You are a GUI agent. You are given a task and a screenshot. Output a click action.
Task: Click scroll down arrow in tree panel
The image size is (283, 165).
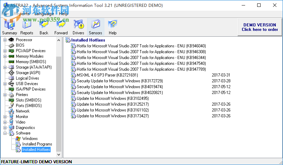point(59,154)
